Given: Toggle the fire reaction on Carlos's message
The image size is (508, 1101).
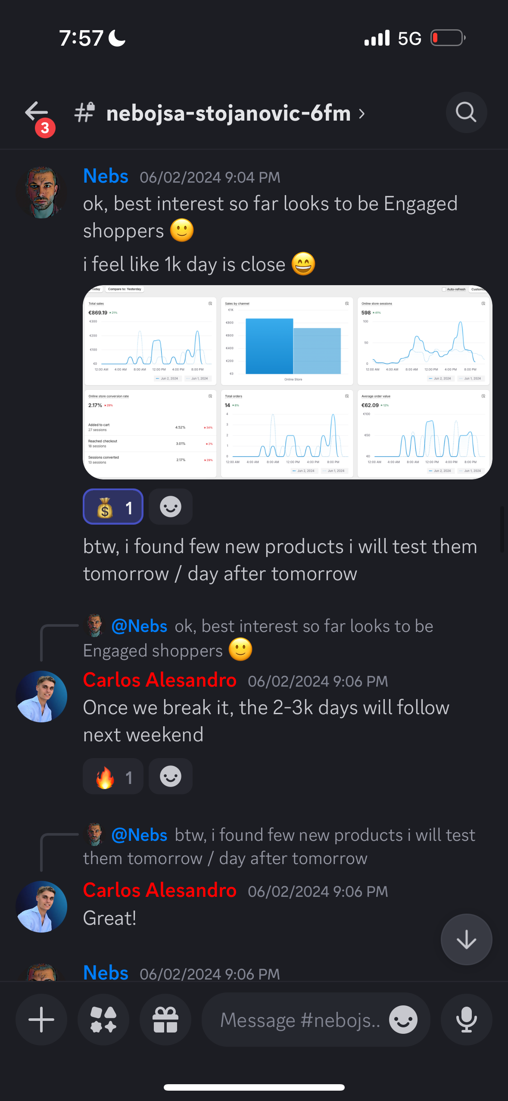Looking at the screenshot, I should coord(112,776).
